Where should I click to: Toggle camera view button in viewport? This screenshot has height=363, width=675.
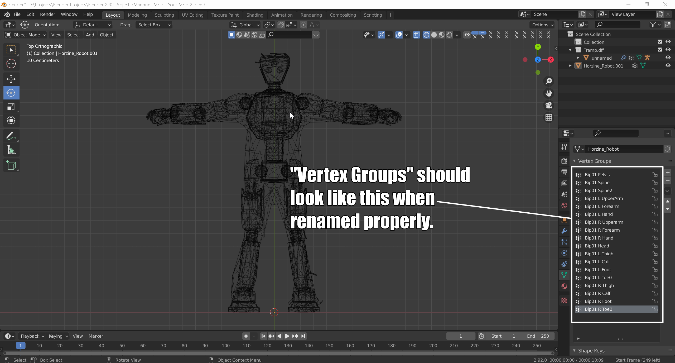(x=549, y=105)
